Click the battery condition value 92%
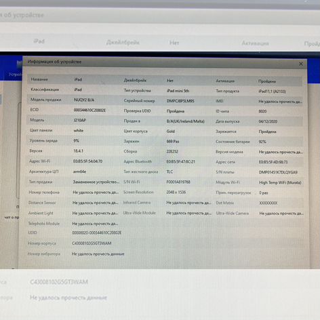Viewport: 320px width, 320px height. tap(262, 142)
